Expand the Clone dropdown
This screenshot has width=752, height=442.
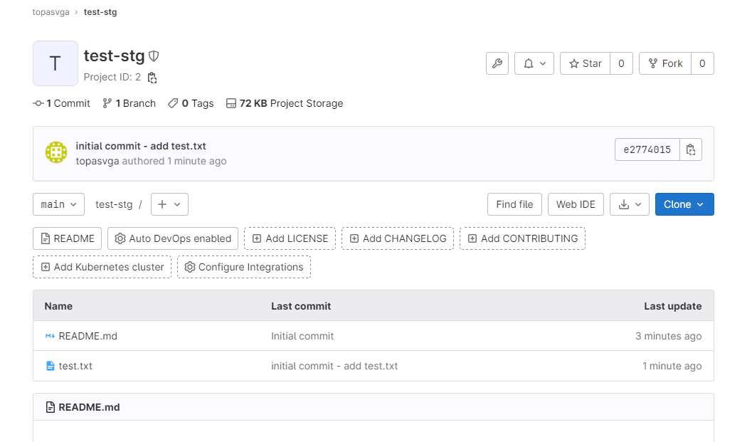(x=684, y=204)
